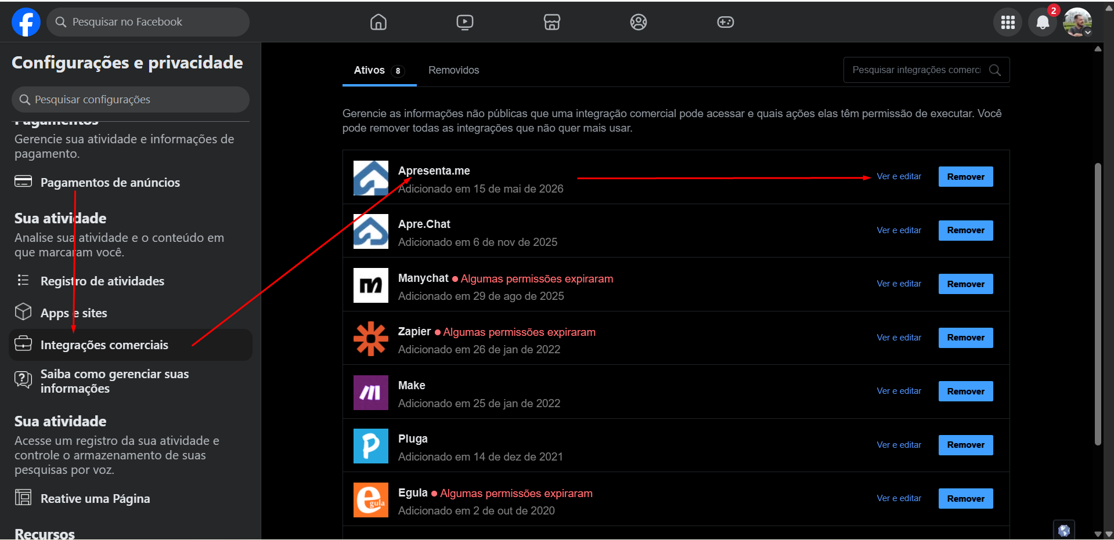Focus the Pesquisar configurações field
The image size is (1114, 540).
(x=131, y=100)
